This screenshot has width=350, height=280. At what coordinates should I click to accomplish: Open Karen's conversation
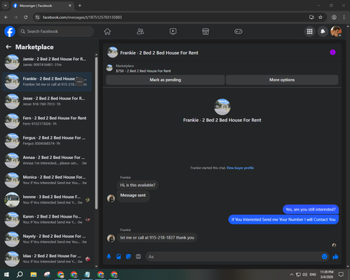48,219
